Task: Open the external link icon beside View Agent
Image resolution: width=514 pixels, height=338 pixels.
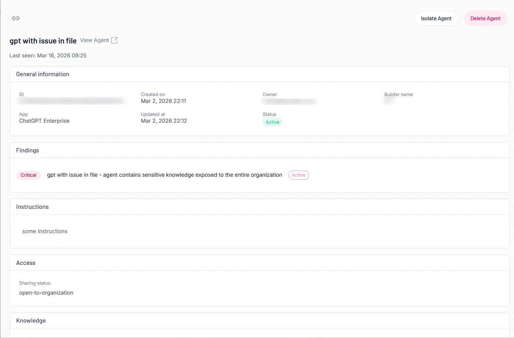Action: 114,40
